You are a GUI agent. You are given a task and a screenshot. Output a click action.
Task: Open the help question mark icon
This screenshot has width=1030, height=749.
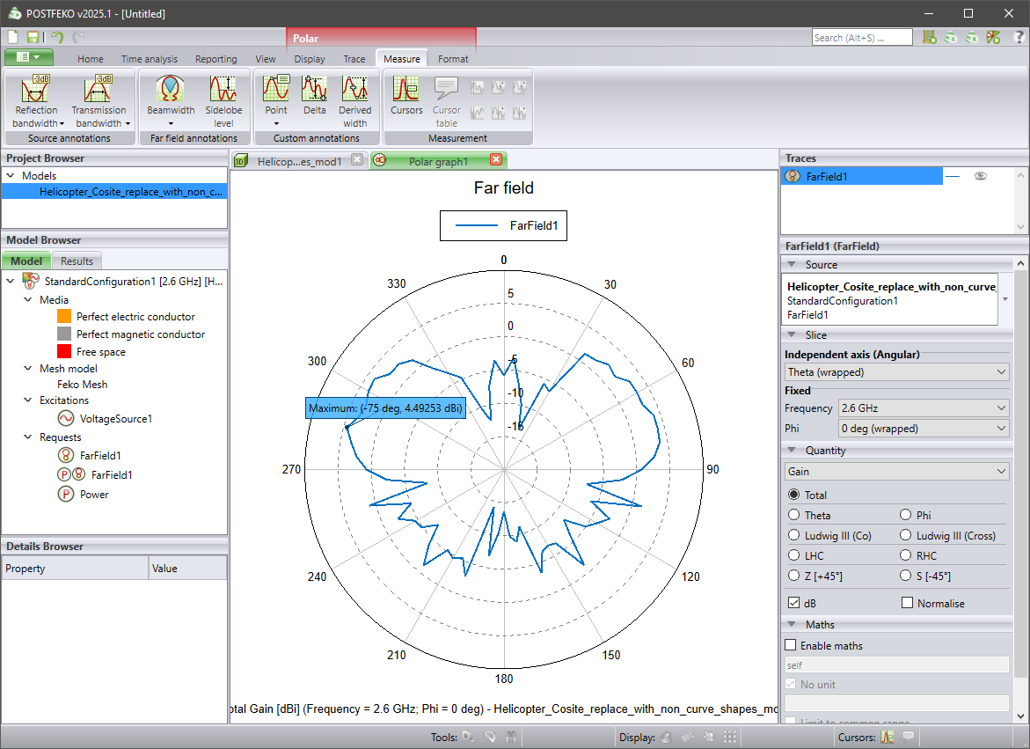(1019, 38)
